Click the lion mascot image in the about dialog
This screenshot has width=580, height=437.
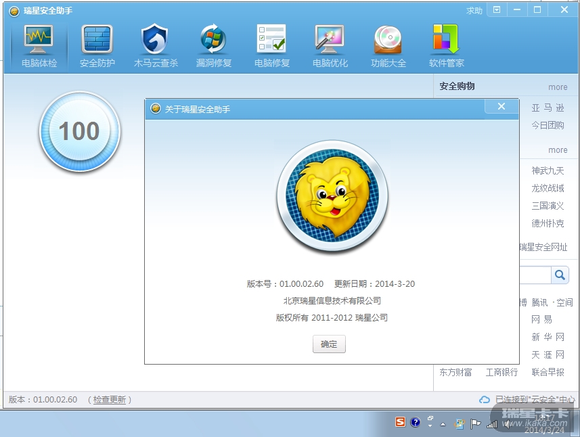coord(332,195)
